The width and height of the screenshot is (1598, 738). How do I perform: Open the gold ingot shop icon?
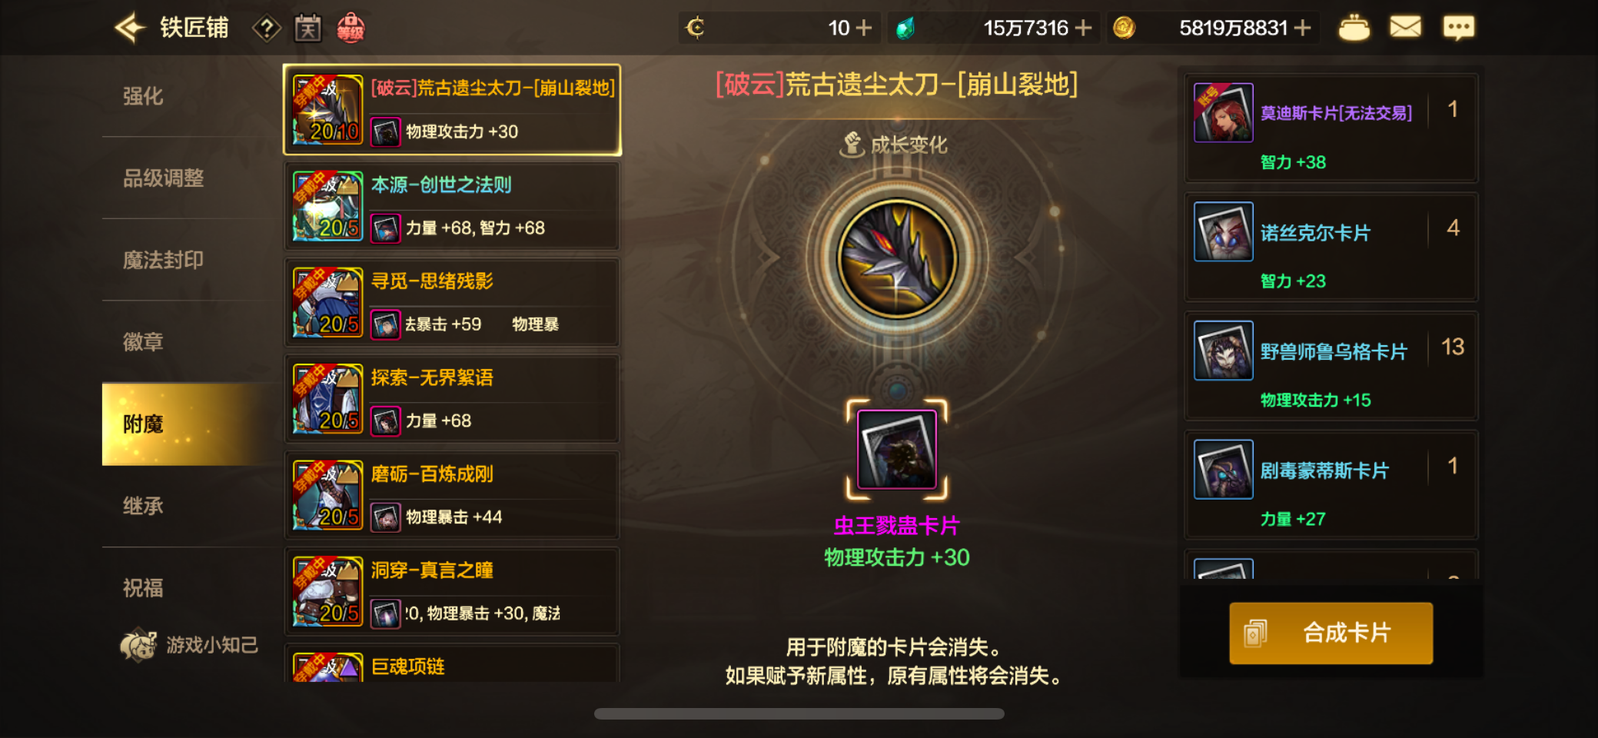[1354, 28]
